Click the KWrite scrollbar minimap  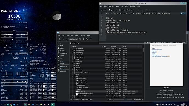183,13
